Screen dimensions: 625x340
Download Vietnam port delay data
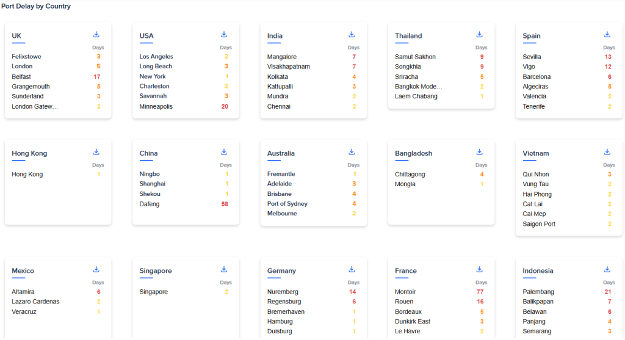point(607,152)
